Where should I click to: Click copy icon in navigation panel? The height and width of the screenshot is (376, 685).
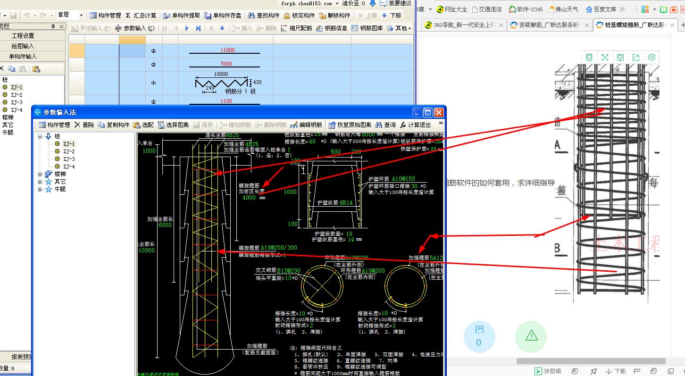(x=12, y=69)
